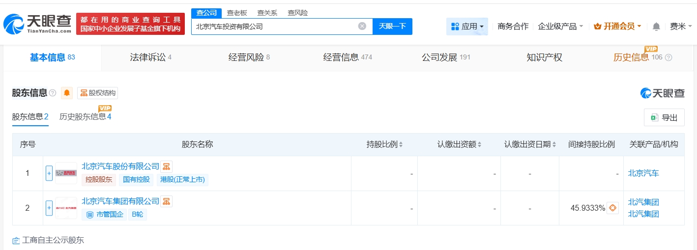The width and height of the screenshot is (697, 250).
Task: Click help icon next to 股东信息 heading
Action: tap(53, 93)
